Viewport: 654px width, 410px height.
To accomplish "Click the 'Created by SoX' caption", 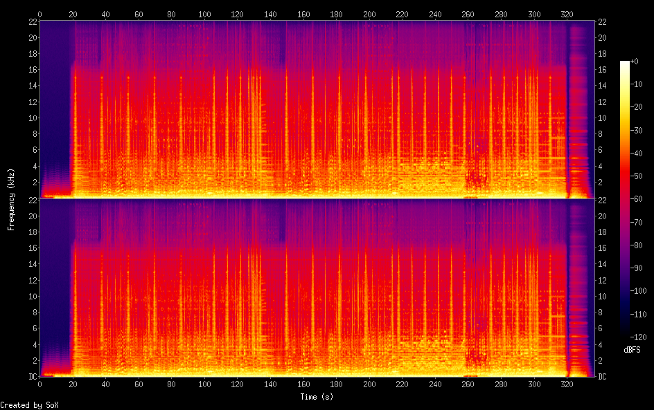I will [29, 405].
